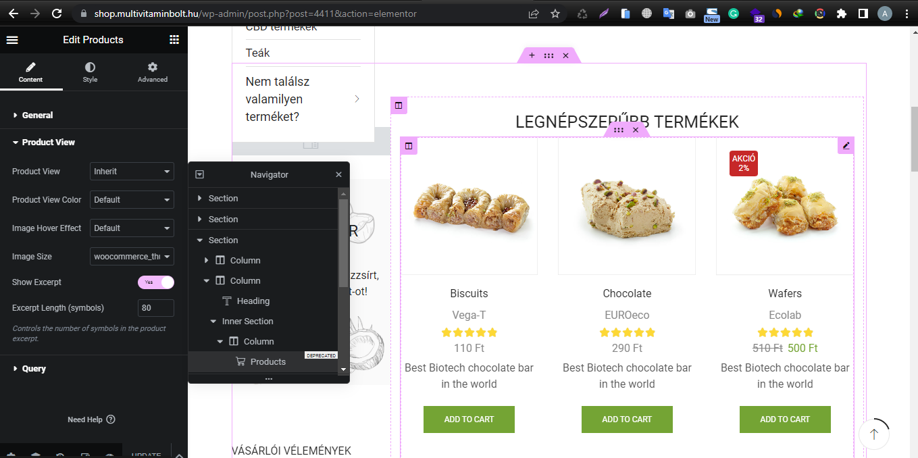Click Add to Cart under Chocolate
918x458 pixels.
point(627,419)
